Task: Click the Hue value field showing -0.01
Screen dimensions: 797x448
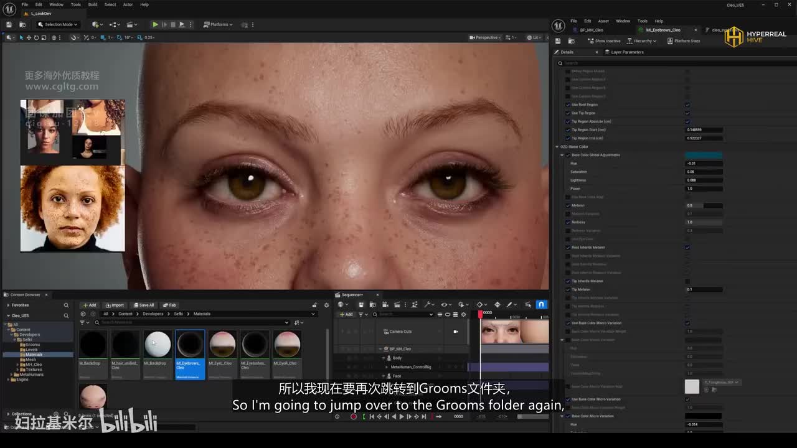Action: point(704,163)
